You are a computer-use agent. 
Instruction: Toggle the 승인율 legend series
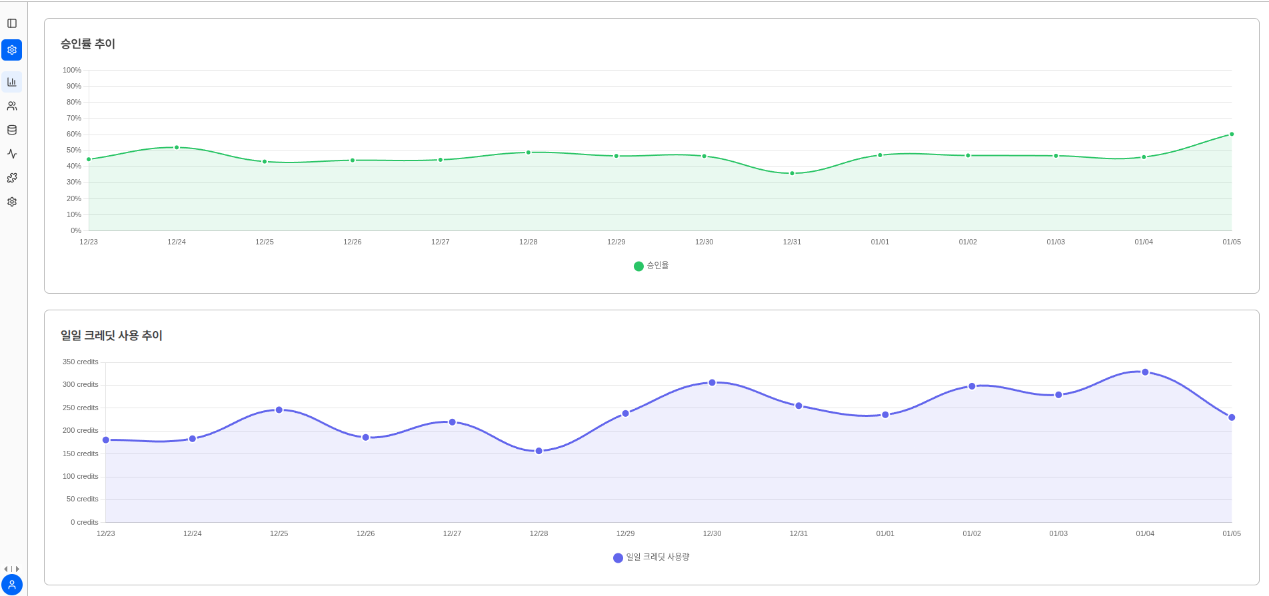coord(651,266)
